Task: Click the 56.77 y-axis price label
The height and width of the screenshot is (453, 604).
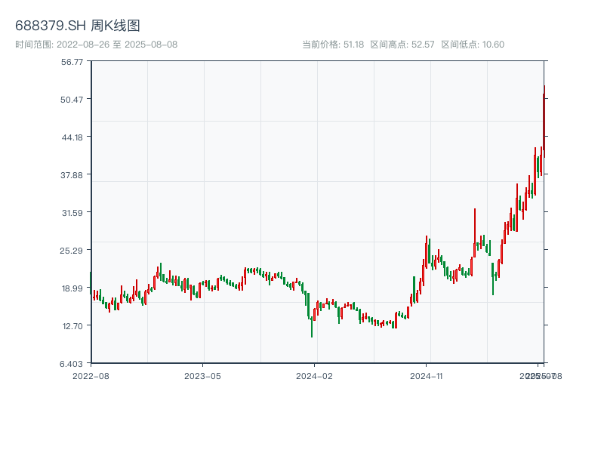Action: (72, 62)
